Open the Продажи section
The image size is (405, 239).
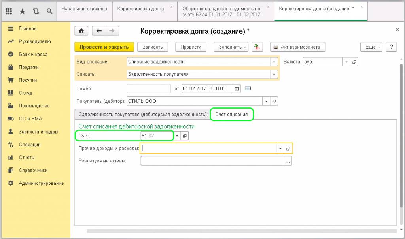28,68
